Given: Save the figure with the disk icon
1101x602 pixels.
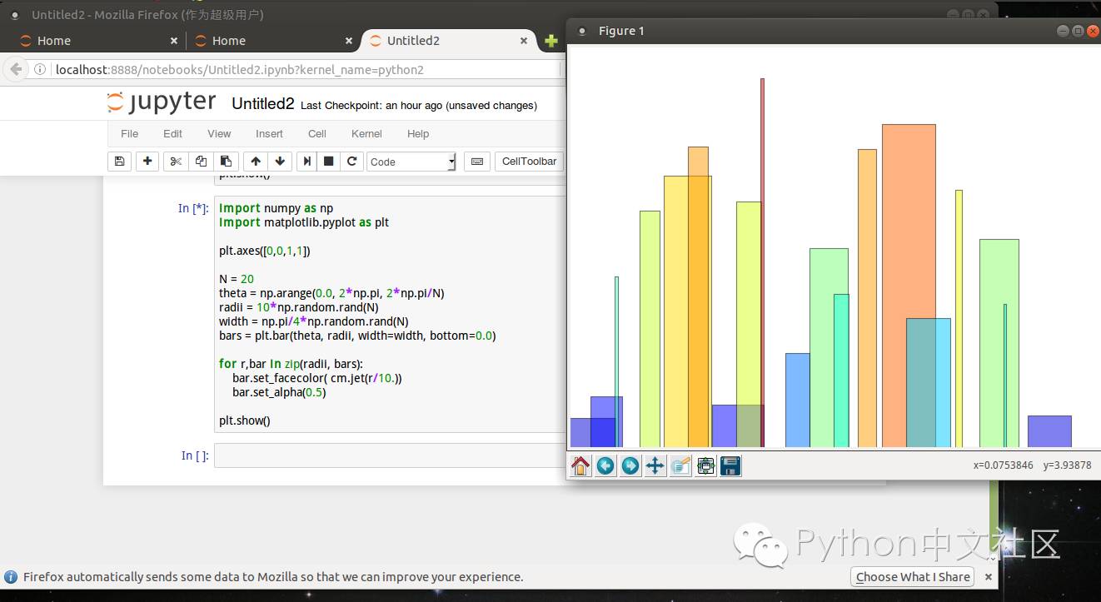Looking at the screenshot, I should click(x=730, y=465).
